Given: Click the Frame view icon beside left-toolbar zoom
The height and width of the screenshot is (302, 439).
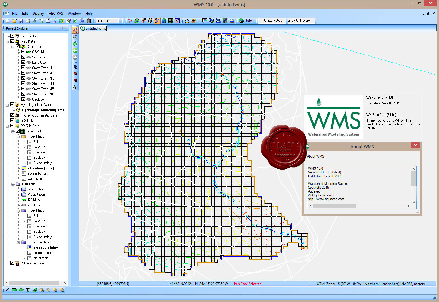Looking at the screenshot, I should point(75,44).
